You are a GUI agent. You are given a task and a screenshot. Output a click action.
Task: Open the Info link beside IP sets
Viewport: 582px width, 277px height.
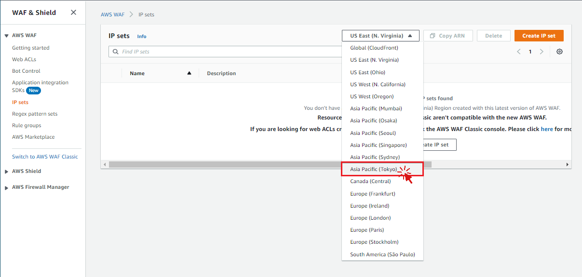[x=142, y=37]
